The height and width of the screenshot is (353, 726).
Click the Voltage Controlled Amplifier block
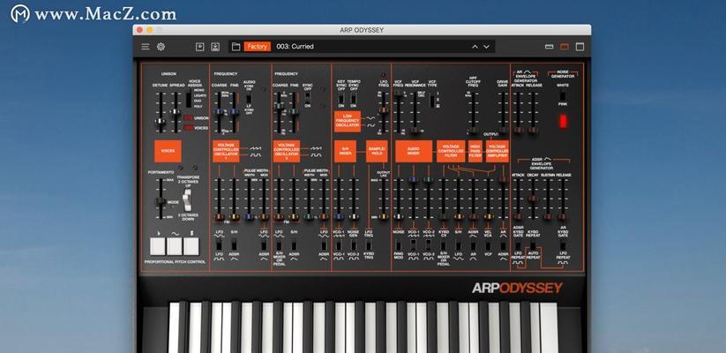(498, 151)
